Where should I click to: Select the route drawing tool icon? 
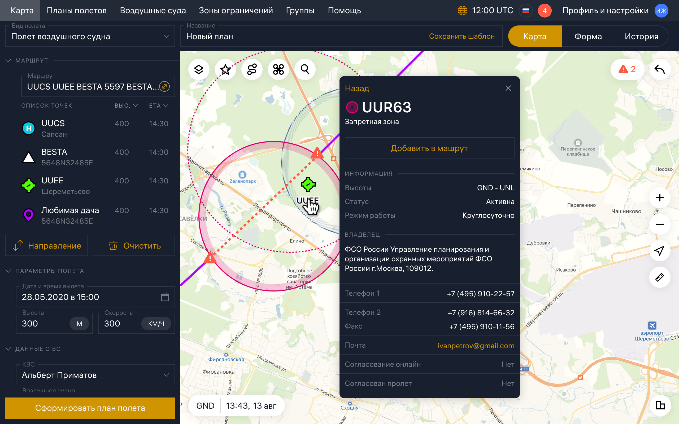[x=252, y=69]
